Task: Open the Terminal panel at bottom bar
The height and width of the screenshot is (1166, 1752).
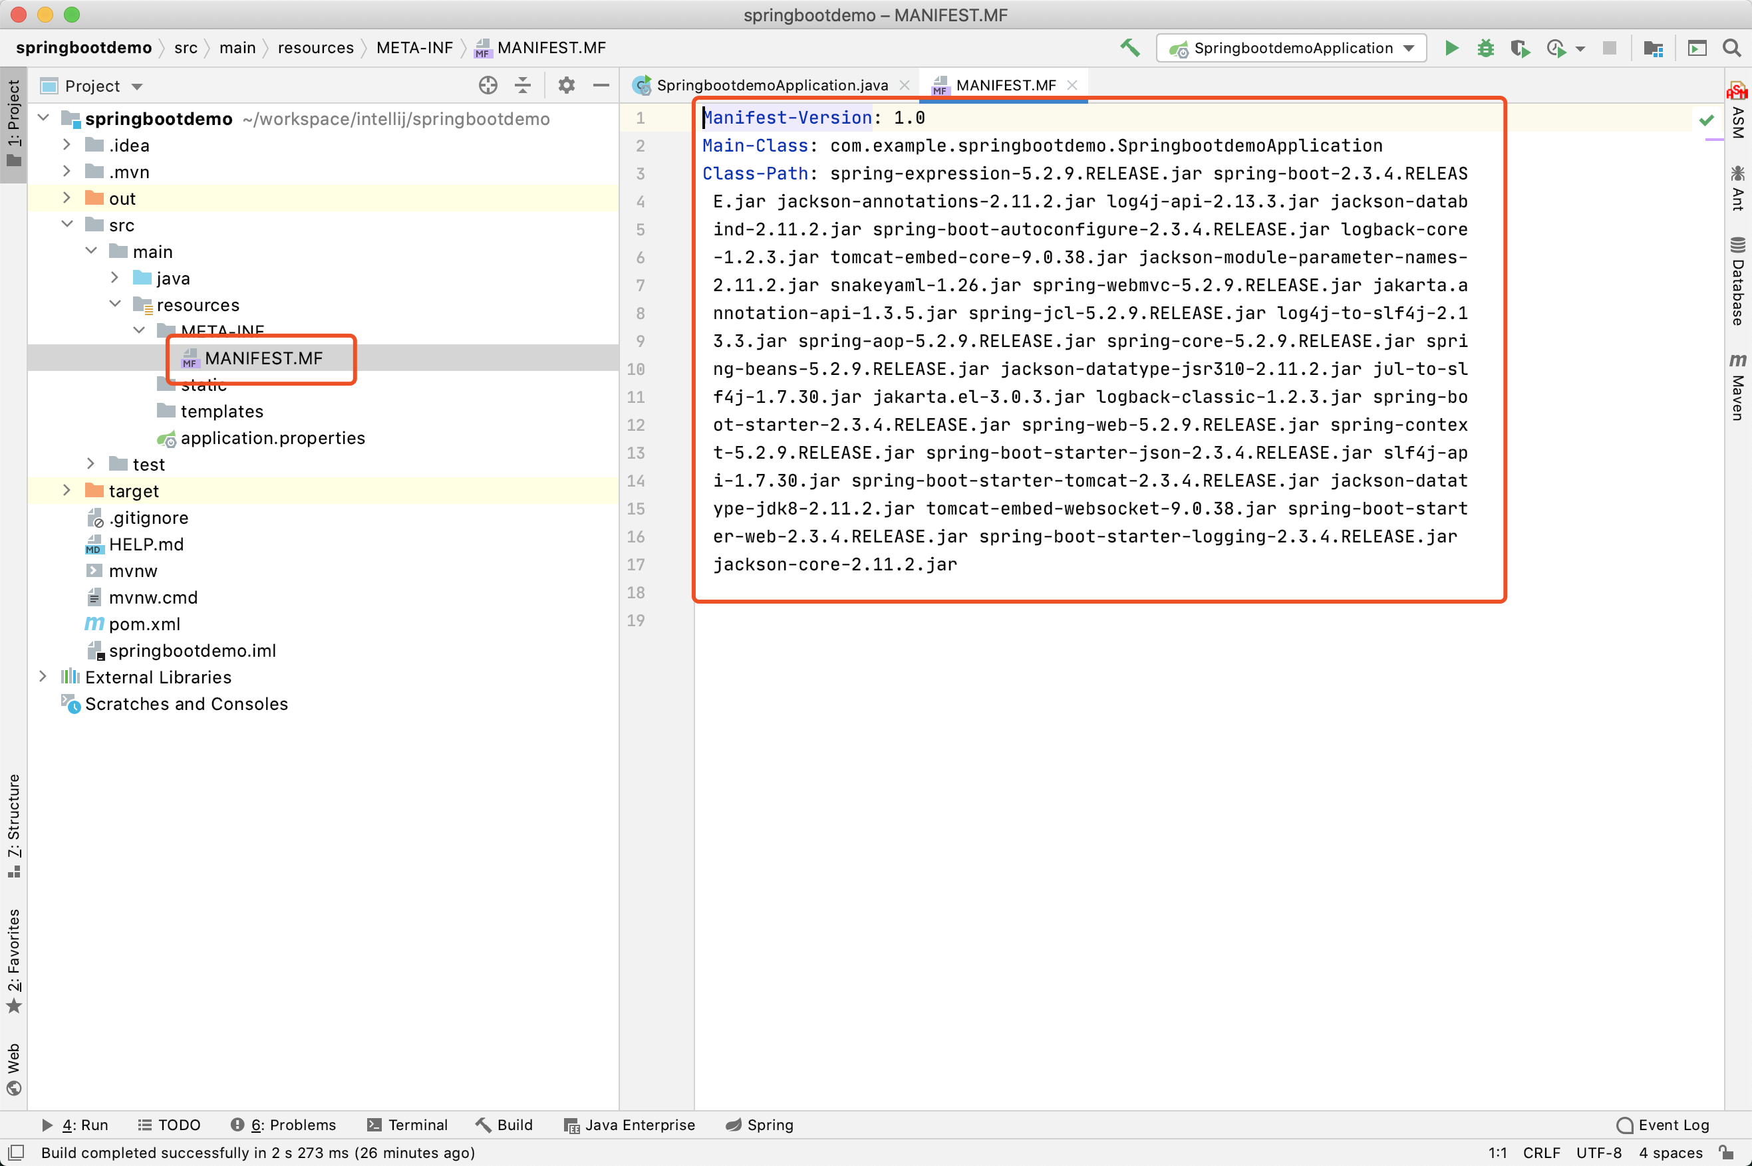Action: click(x=416, y=1125)
